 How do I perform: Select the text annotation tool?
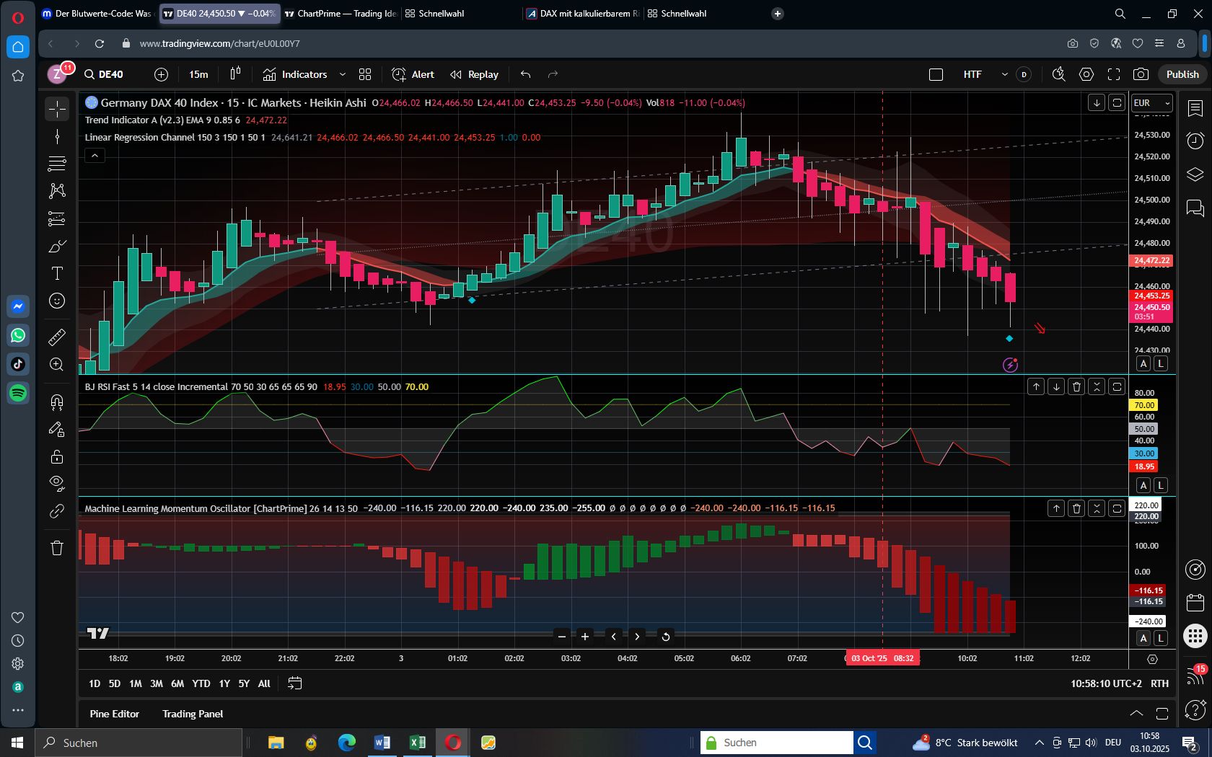56,273
